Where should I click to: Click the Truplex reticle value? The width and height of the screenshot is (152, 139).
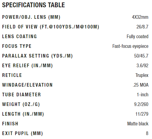[142, 75]
